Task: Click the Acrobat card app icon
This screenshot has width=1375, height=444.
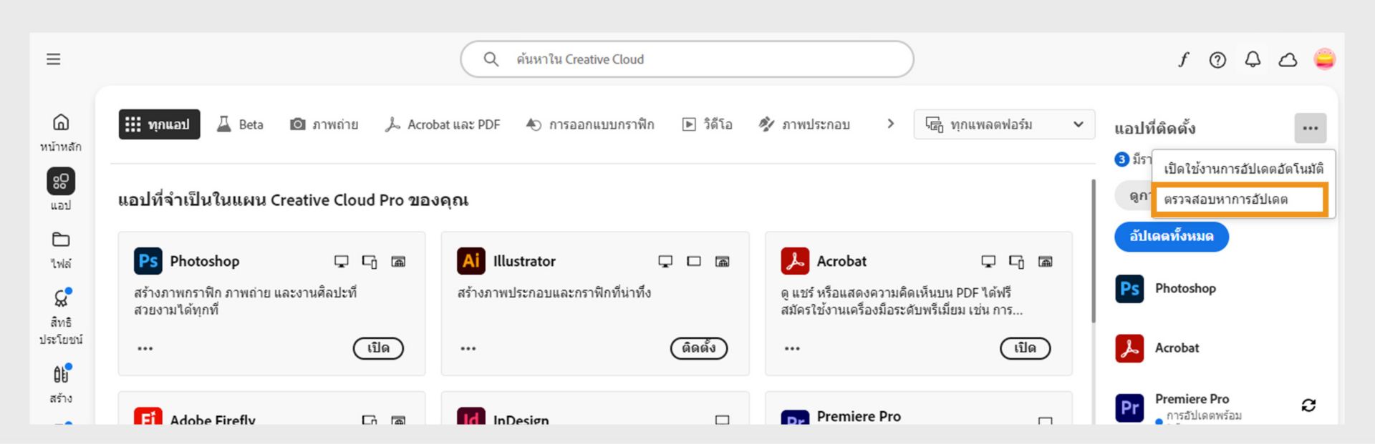Action: click(795, 261)
